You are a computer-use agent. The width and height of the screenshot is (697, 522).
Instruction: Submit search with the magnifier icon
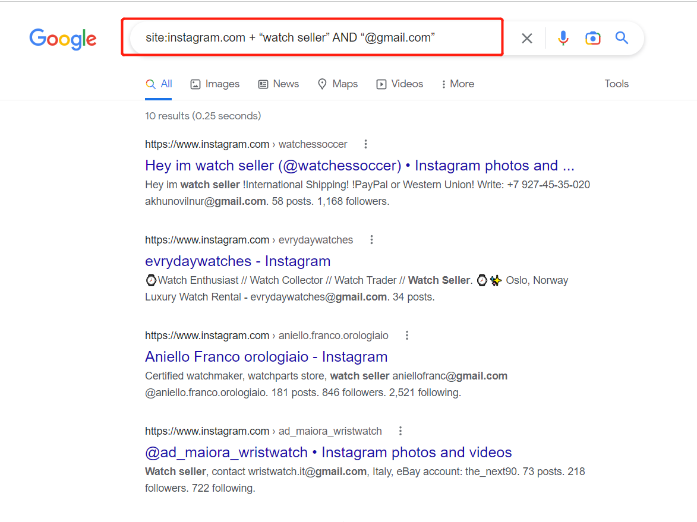tap(622, 38)
